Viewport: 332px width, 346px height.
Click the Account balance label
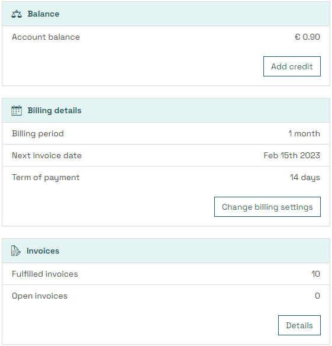tap(46, 37)
